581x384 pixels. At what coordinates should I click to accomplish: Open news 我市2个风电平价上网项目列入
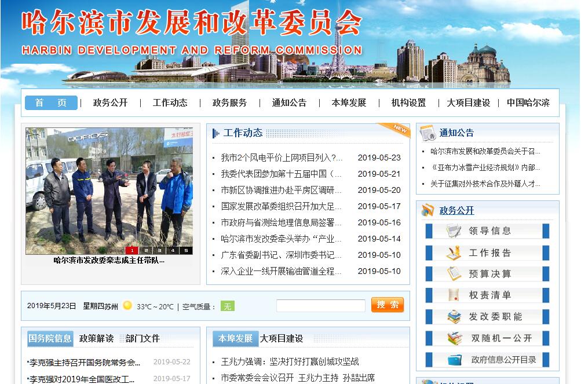pos(282,158)
